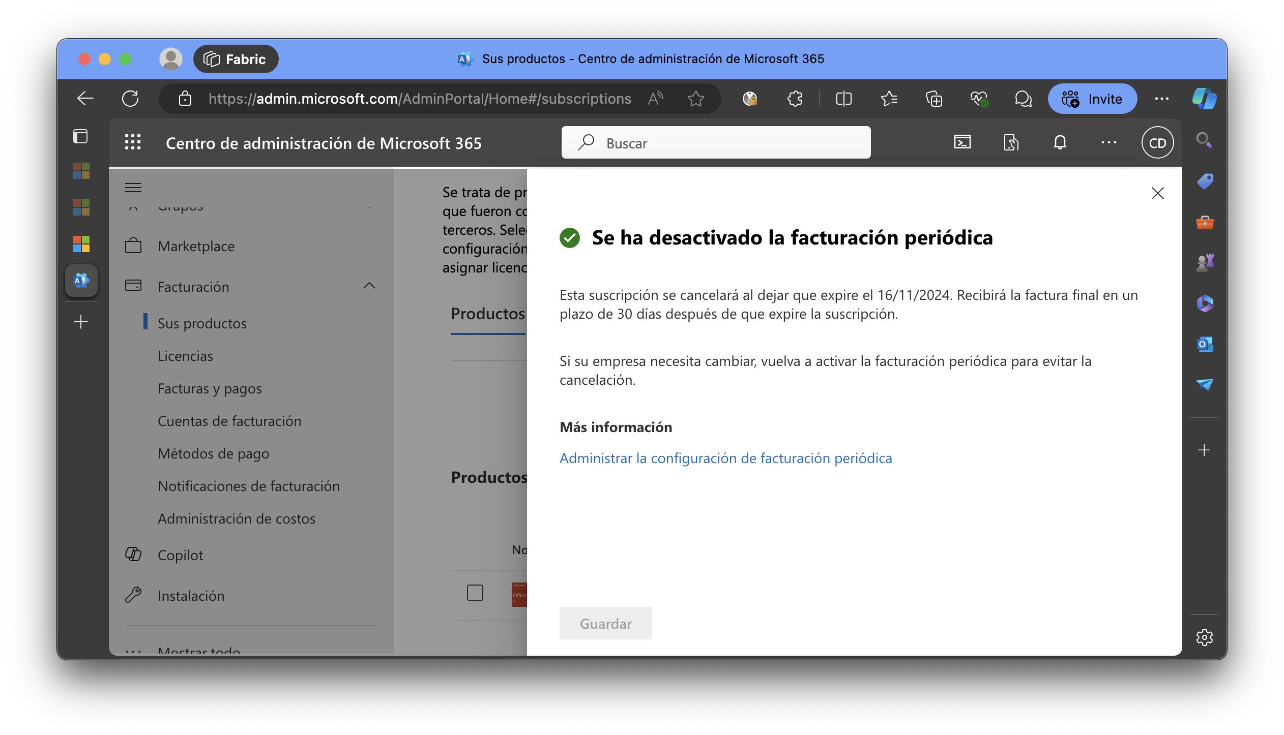
Task: Switch to the active Microsoft 365 admin tab
Action: (x=81, y=281)
